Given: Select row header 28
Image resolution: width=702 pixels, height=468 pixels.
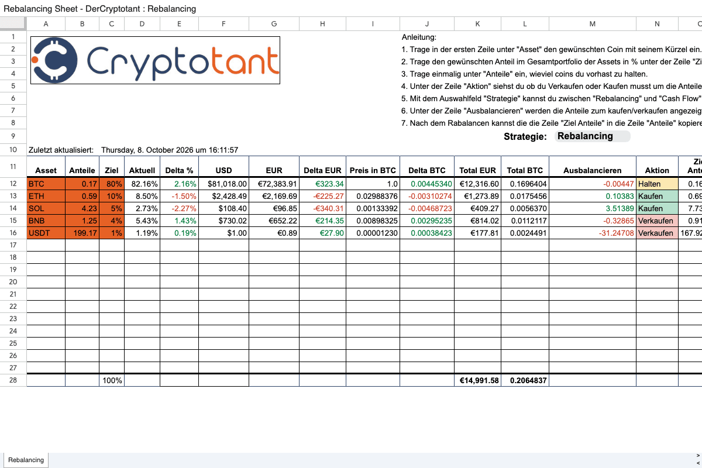Looking at the screenshot, I should pos(13,380).
